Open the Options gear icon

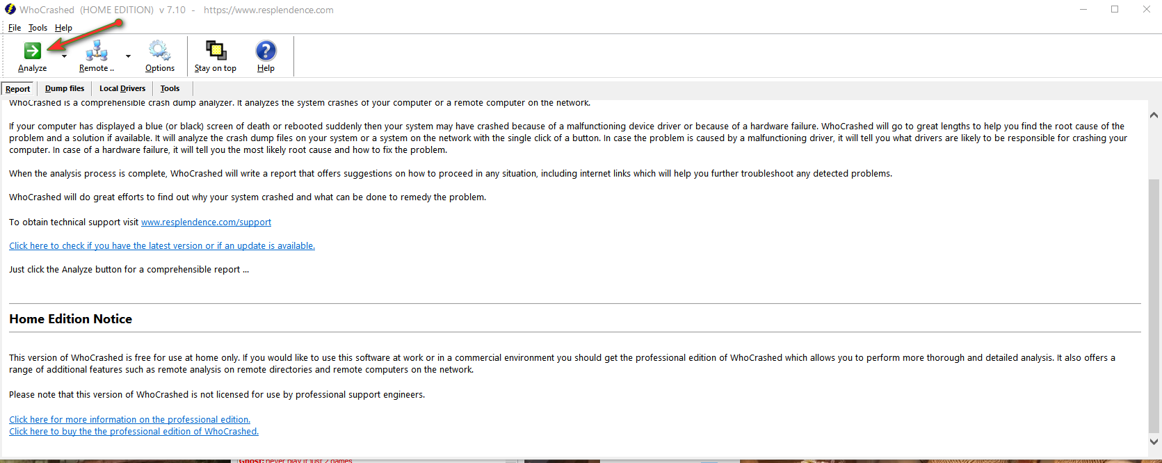pyautogui.click(x=159, y=51)
